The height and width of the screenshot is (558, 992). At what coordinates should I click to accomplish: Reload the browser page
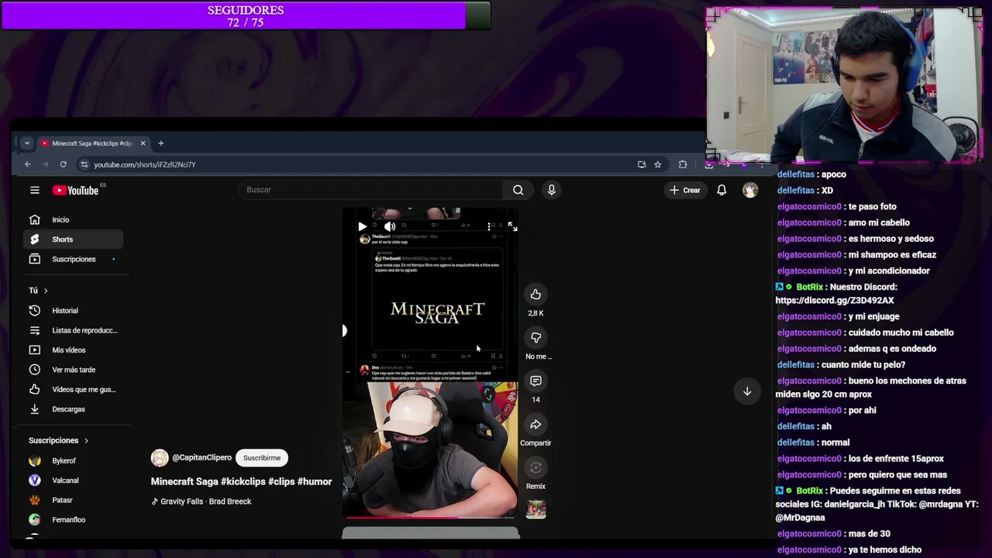click(64, 164)
